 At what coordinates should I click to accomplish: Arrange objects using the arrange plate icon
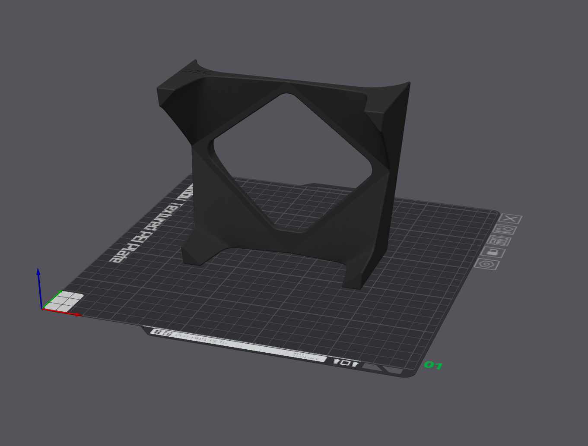click(x=499, y=240)
